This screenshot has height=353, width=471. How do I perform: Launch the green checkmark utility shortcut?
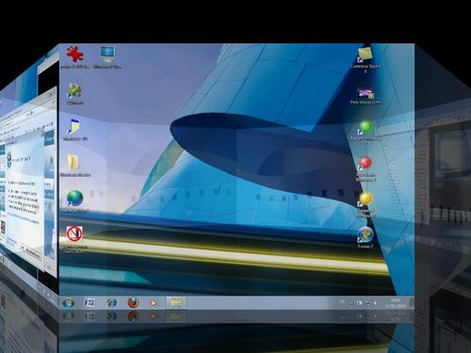coord(74,90)
